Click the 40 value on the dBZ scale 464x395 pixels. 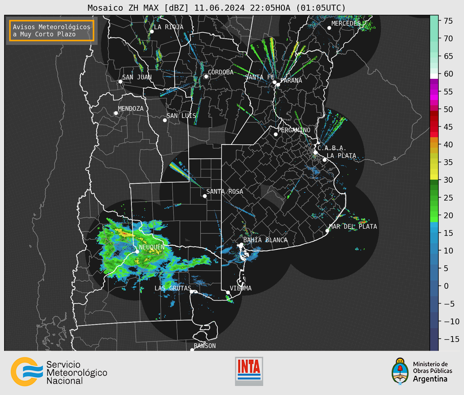[x=448, y=144]
